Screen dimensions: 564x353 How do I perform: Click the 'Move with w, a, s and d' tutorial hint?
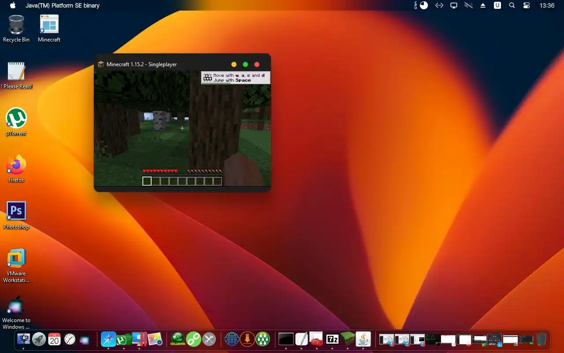pos(236,78)
